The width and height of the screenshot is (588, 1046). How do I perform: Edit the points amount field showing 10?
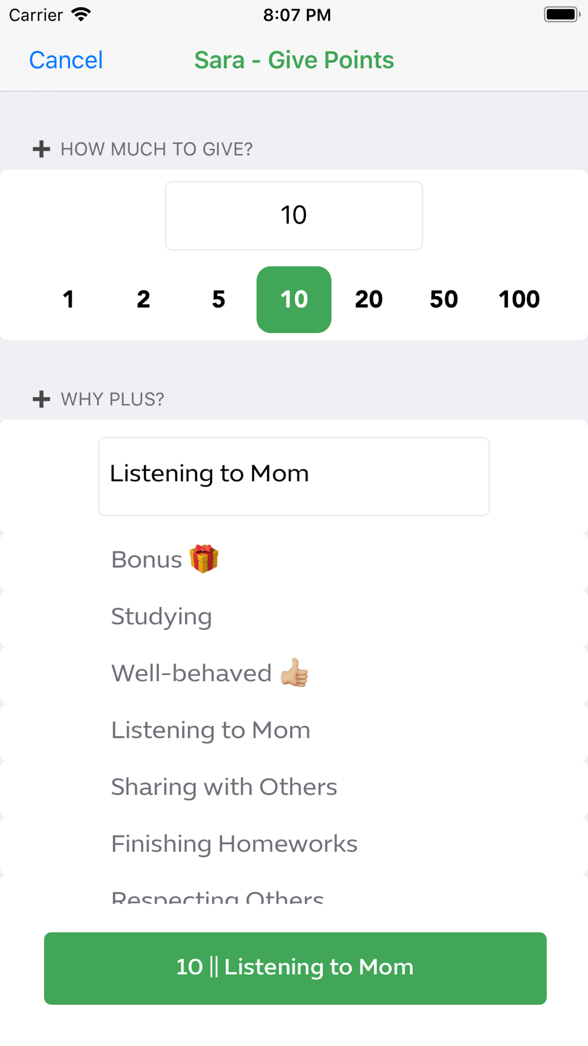pos(294,215)
